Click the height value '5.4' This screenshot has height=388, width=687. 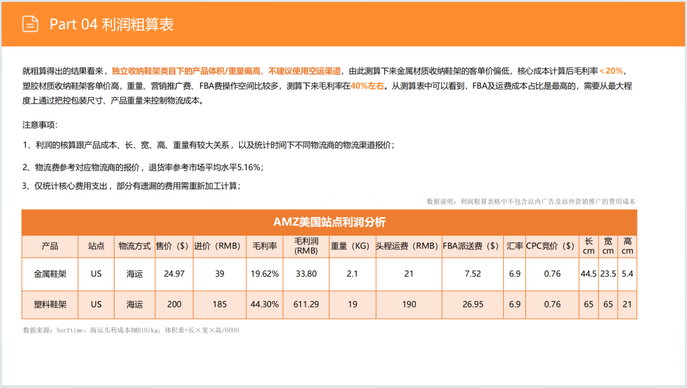click(627, 274)
